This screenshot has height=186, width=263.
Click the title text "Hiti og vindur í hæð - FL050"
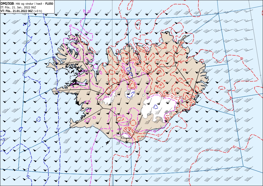point(34,3)
